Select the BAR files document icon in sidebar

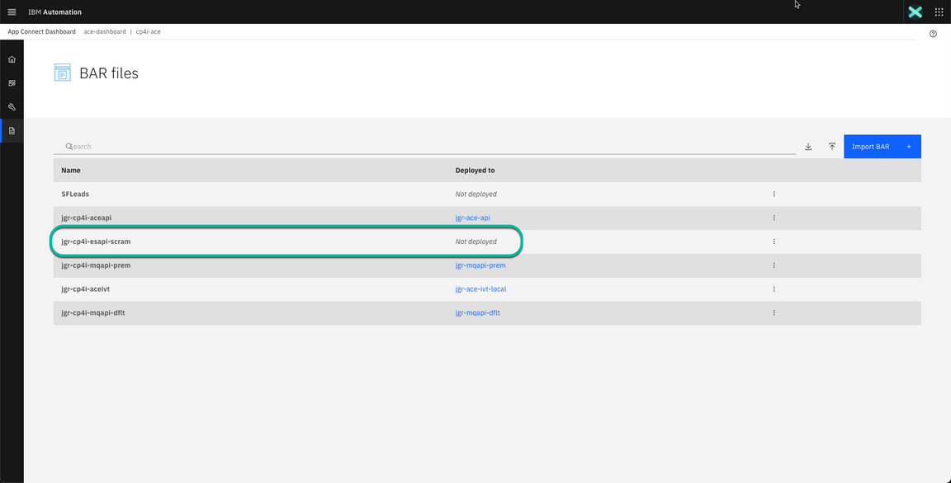[x=12, y=130]
